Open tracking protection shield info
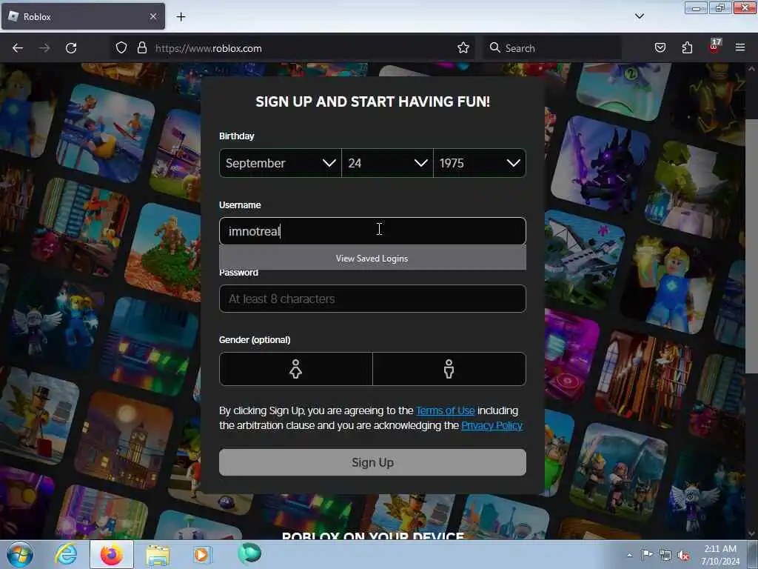 [121, 48]
